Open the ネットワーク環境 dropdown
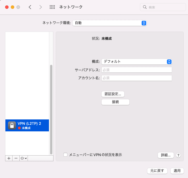Viewport: 188px width, 178px height. tap(110, 23)
